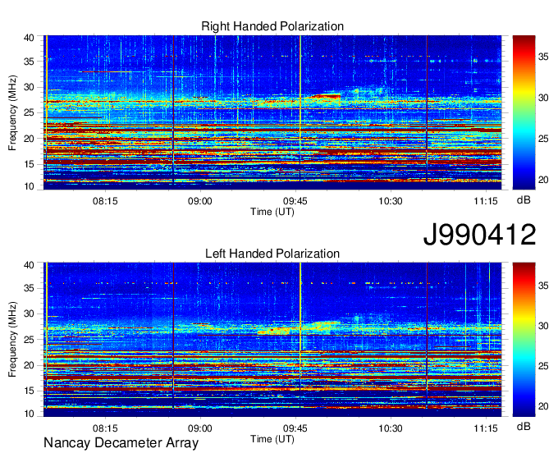Click the dB colorbar of the bottom plot

[x=524, y=340]
